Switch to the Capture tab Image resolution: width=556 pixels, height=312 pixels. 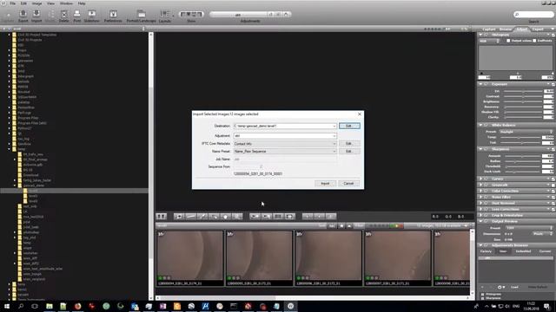(488, 29)
